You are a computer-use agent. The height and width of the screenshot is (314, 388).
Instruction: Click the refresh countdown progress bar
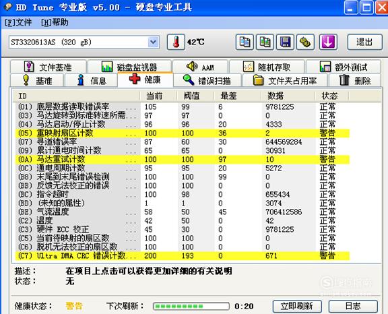pyautogui.click(x=191, y=307)
